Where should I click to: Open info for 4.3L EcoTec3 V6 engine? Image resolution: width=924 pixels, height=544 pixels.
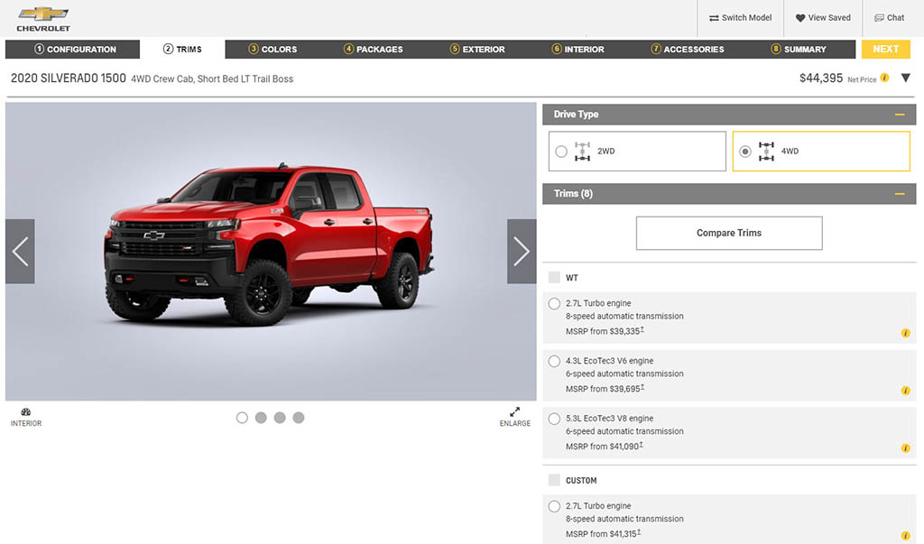[905, 391]
